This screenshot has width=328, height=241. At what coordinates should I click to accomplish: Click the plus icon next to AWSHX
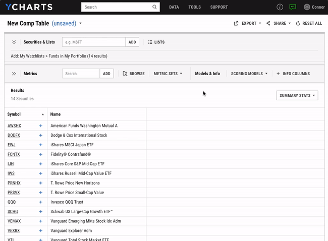click(40, 126)
